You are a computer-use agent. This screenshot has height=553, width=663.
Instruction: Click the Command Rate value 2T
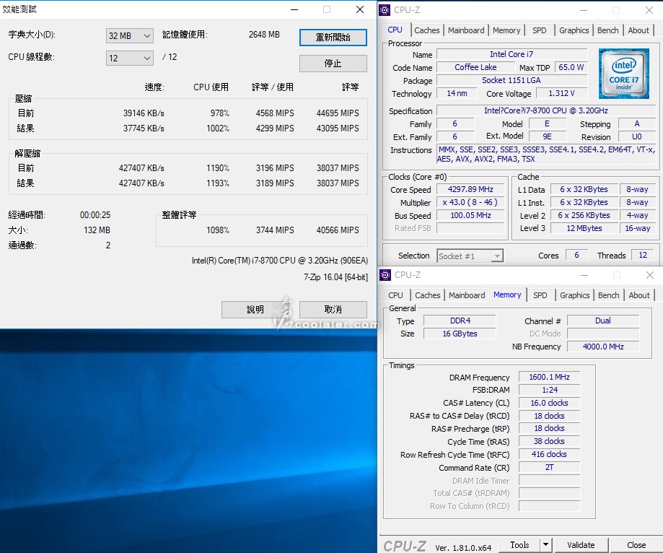point(549,467)
